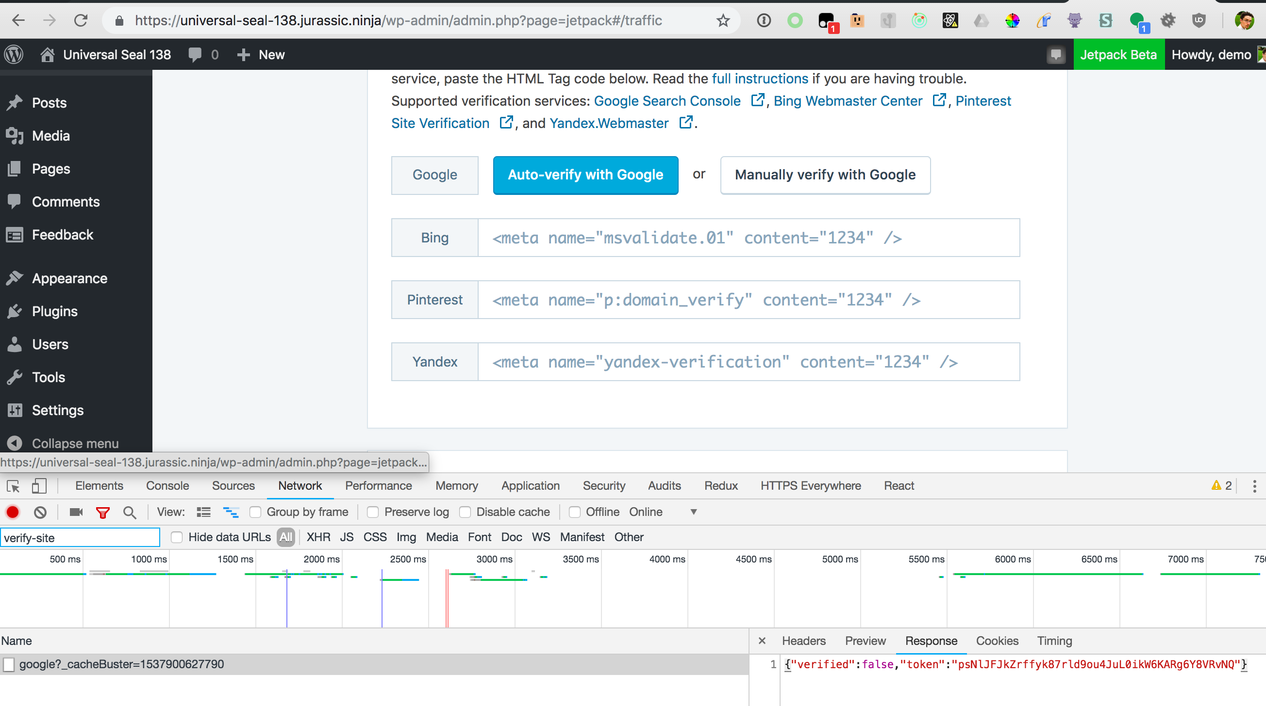Viewport: 1266px width, 706px height.
Task: Switch to the Elements tab
Action: (99, 486)
